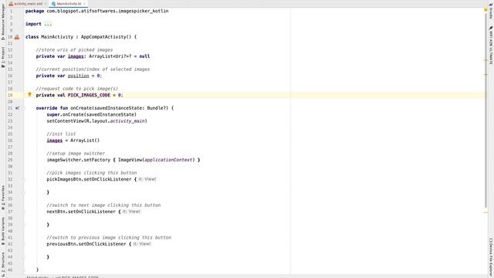Viewport: 494px width, 278px height.
Task: Click 'AppCompatActivity()' in the class declaration
Action: [106, 37]
